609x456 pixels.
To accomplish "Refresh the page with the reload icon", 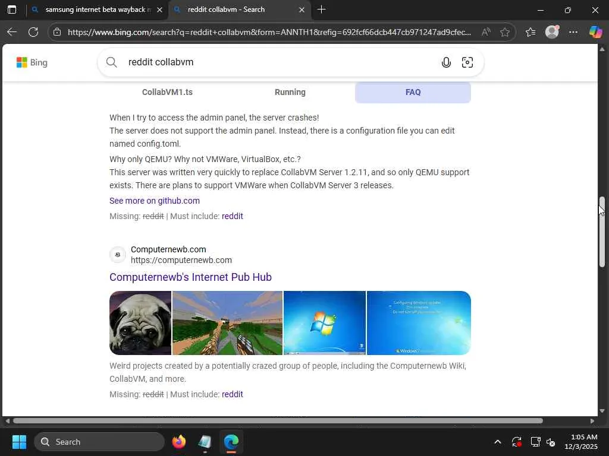I will point(33,32).
